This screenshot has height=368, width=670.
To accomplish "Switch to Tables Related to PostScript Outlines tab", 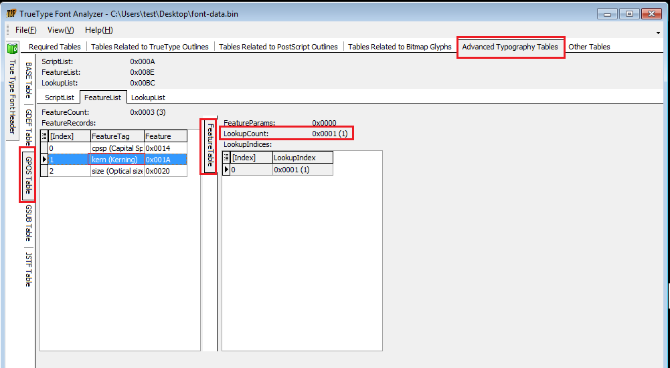I will point(278,47).
